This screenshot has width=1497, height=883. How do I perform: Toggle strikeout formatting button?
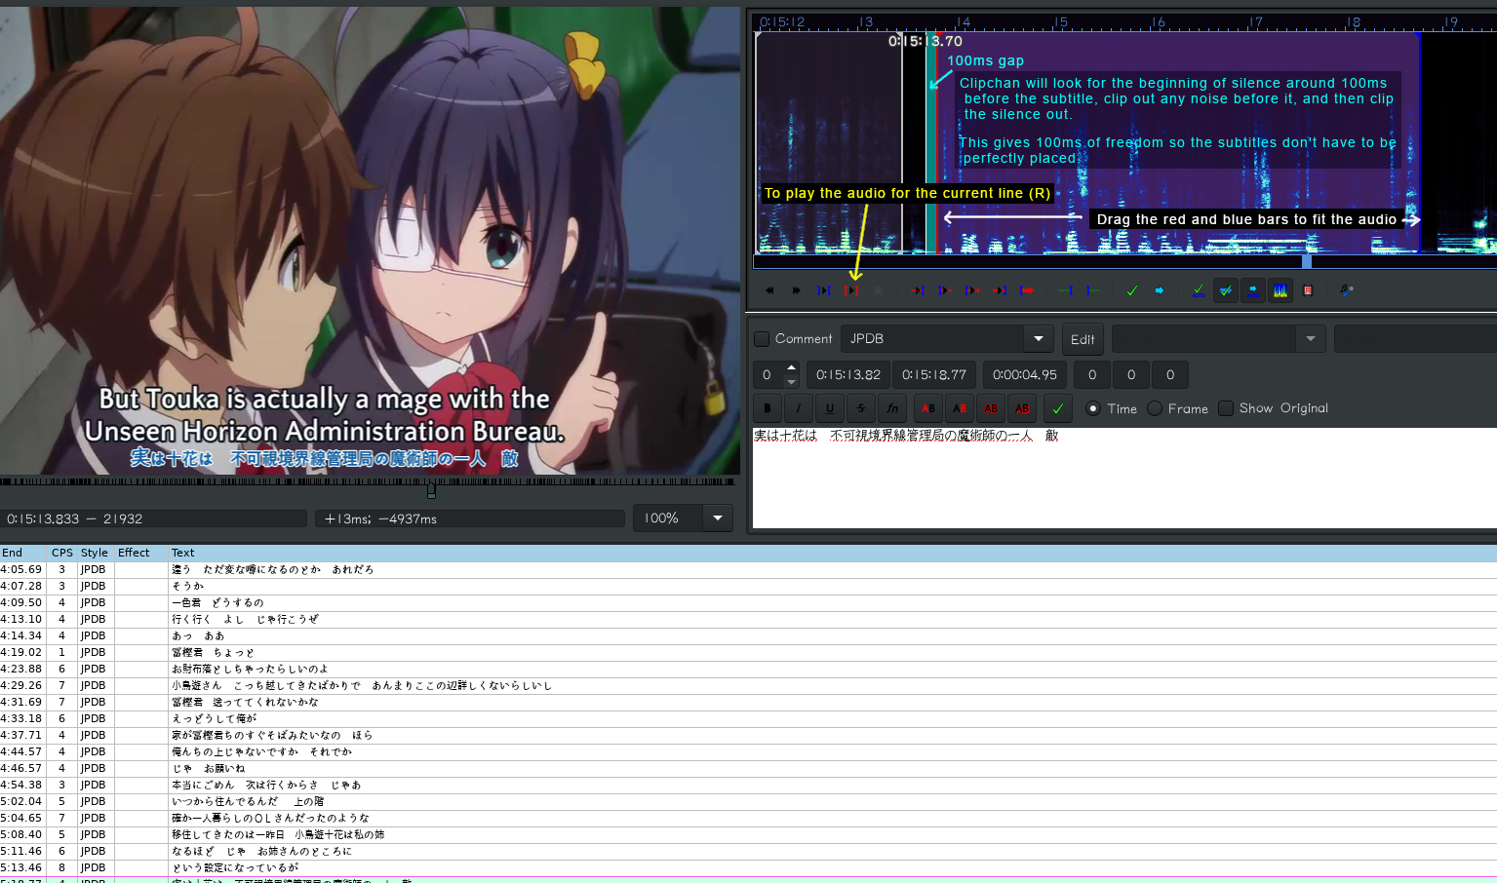(x=861, y=408)
